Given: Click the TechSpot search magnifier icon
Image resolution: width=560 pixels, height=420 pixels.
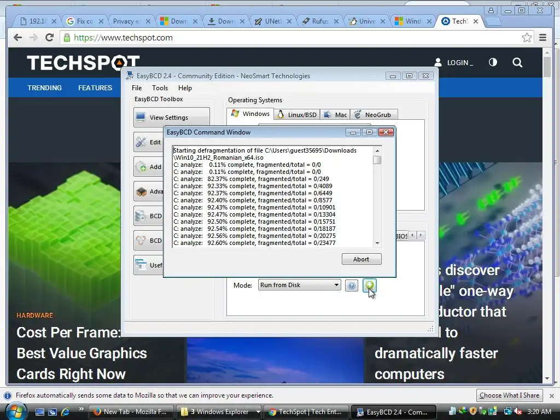Looking at the screenshot, I should [517, 63].
